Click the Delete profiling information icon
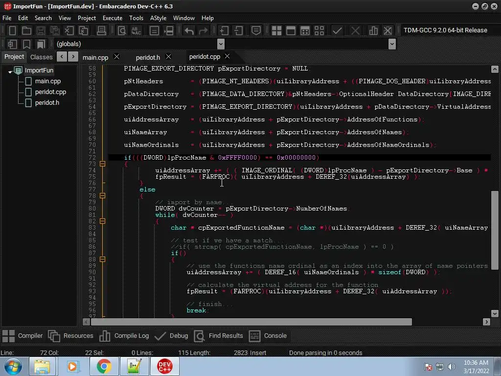The width and height of the screenshot is (501, 376). click(387, 31)
